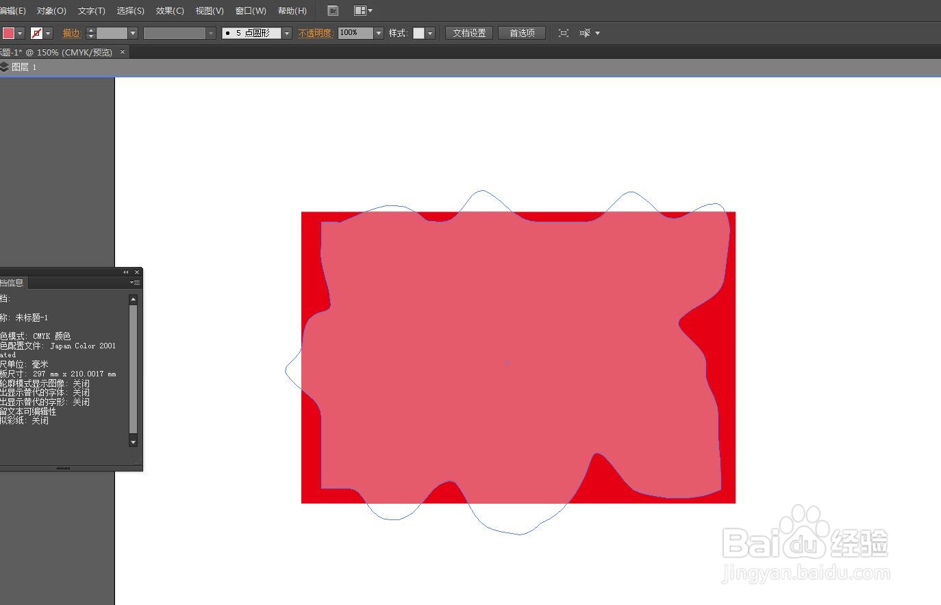This screenshot has height=605, width=941.
Task: Collapse document info panel with double arrows
Action: tap(126, 272)
